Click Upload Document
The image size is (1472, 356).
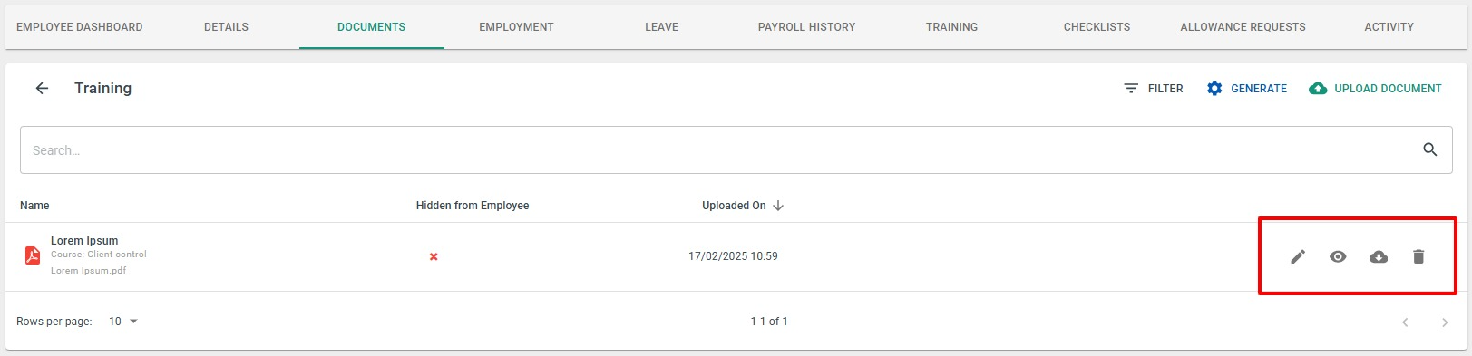click(x=1375, y=88)
